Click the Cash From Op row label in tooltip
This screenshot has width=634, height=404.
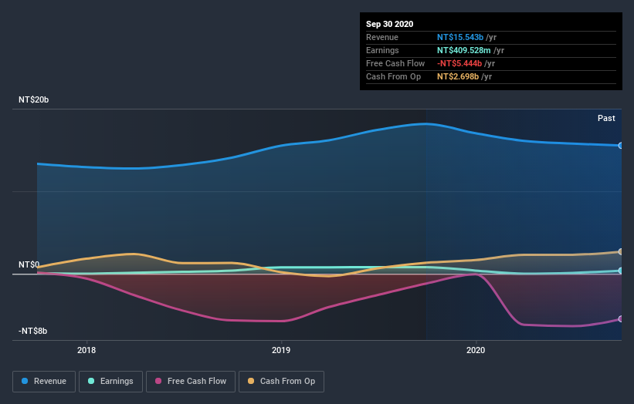393,76
